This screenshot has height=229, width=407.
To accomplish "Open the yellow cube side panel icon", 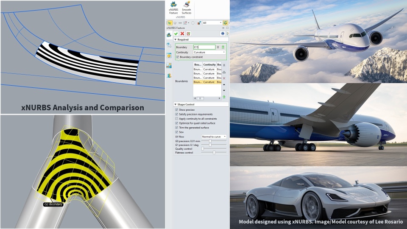I will tap(169, 56).
